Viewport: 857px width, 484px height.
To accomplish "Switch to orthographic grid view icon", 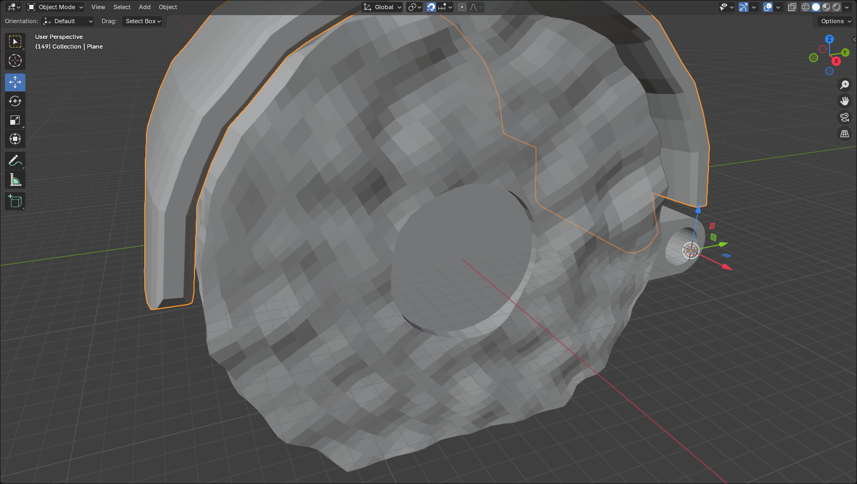I will click(x=845, y=133).
